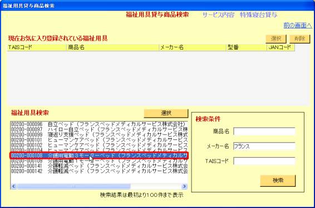This screenshot has height=208, width=315.
Task: Select row 00200-000102 ヒューマンケアベッド
Action: pyautogui.click(x=99, y=145)
